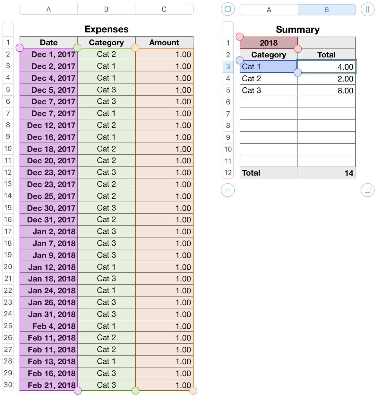378x398 pixels.
Task: Click the corner resize handle at Summary's bottom-right
Action: pyautogui.click(x=368, y=190)
